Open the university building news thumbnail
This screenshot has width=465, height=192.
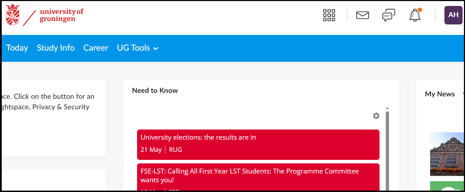pos(447,154)
